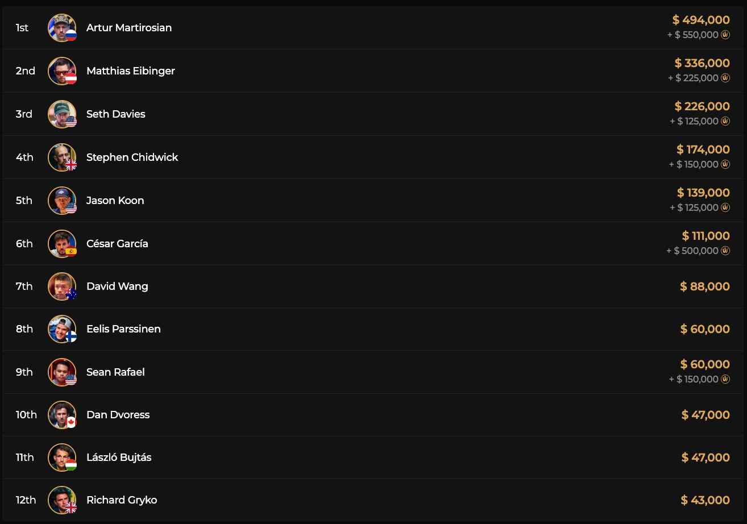This screenshot has width=747, height=524.
Task: Click László Bujtás' avatar photo
Action: (x=61, y=457)
